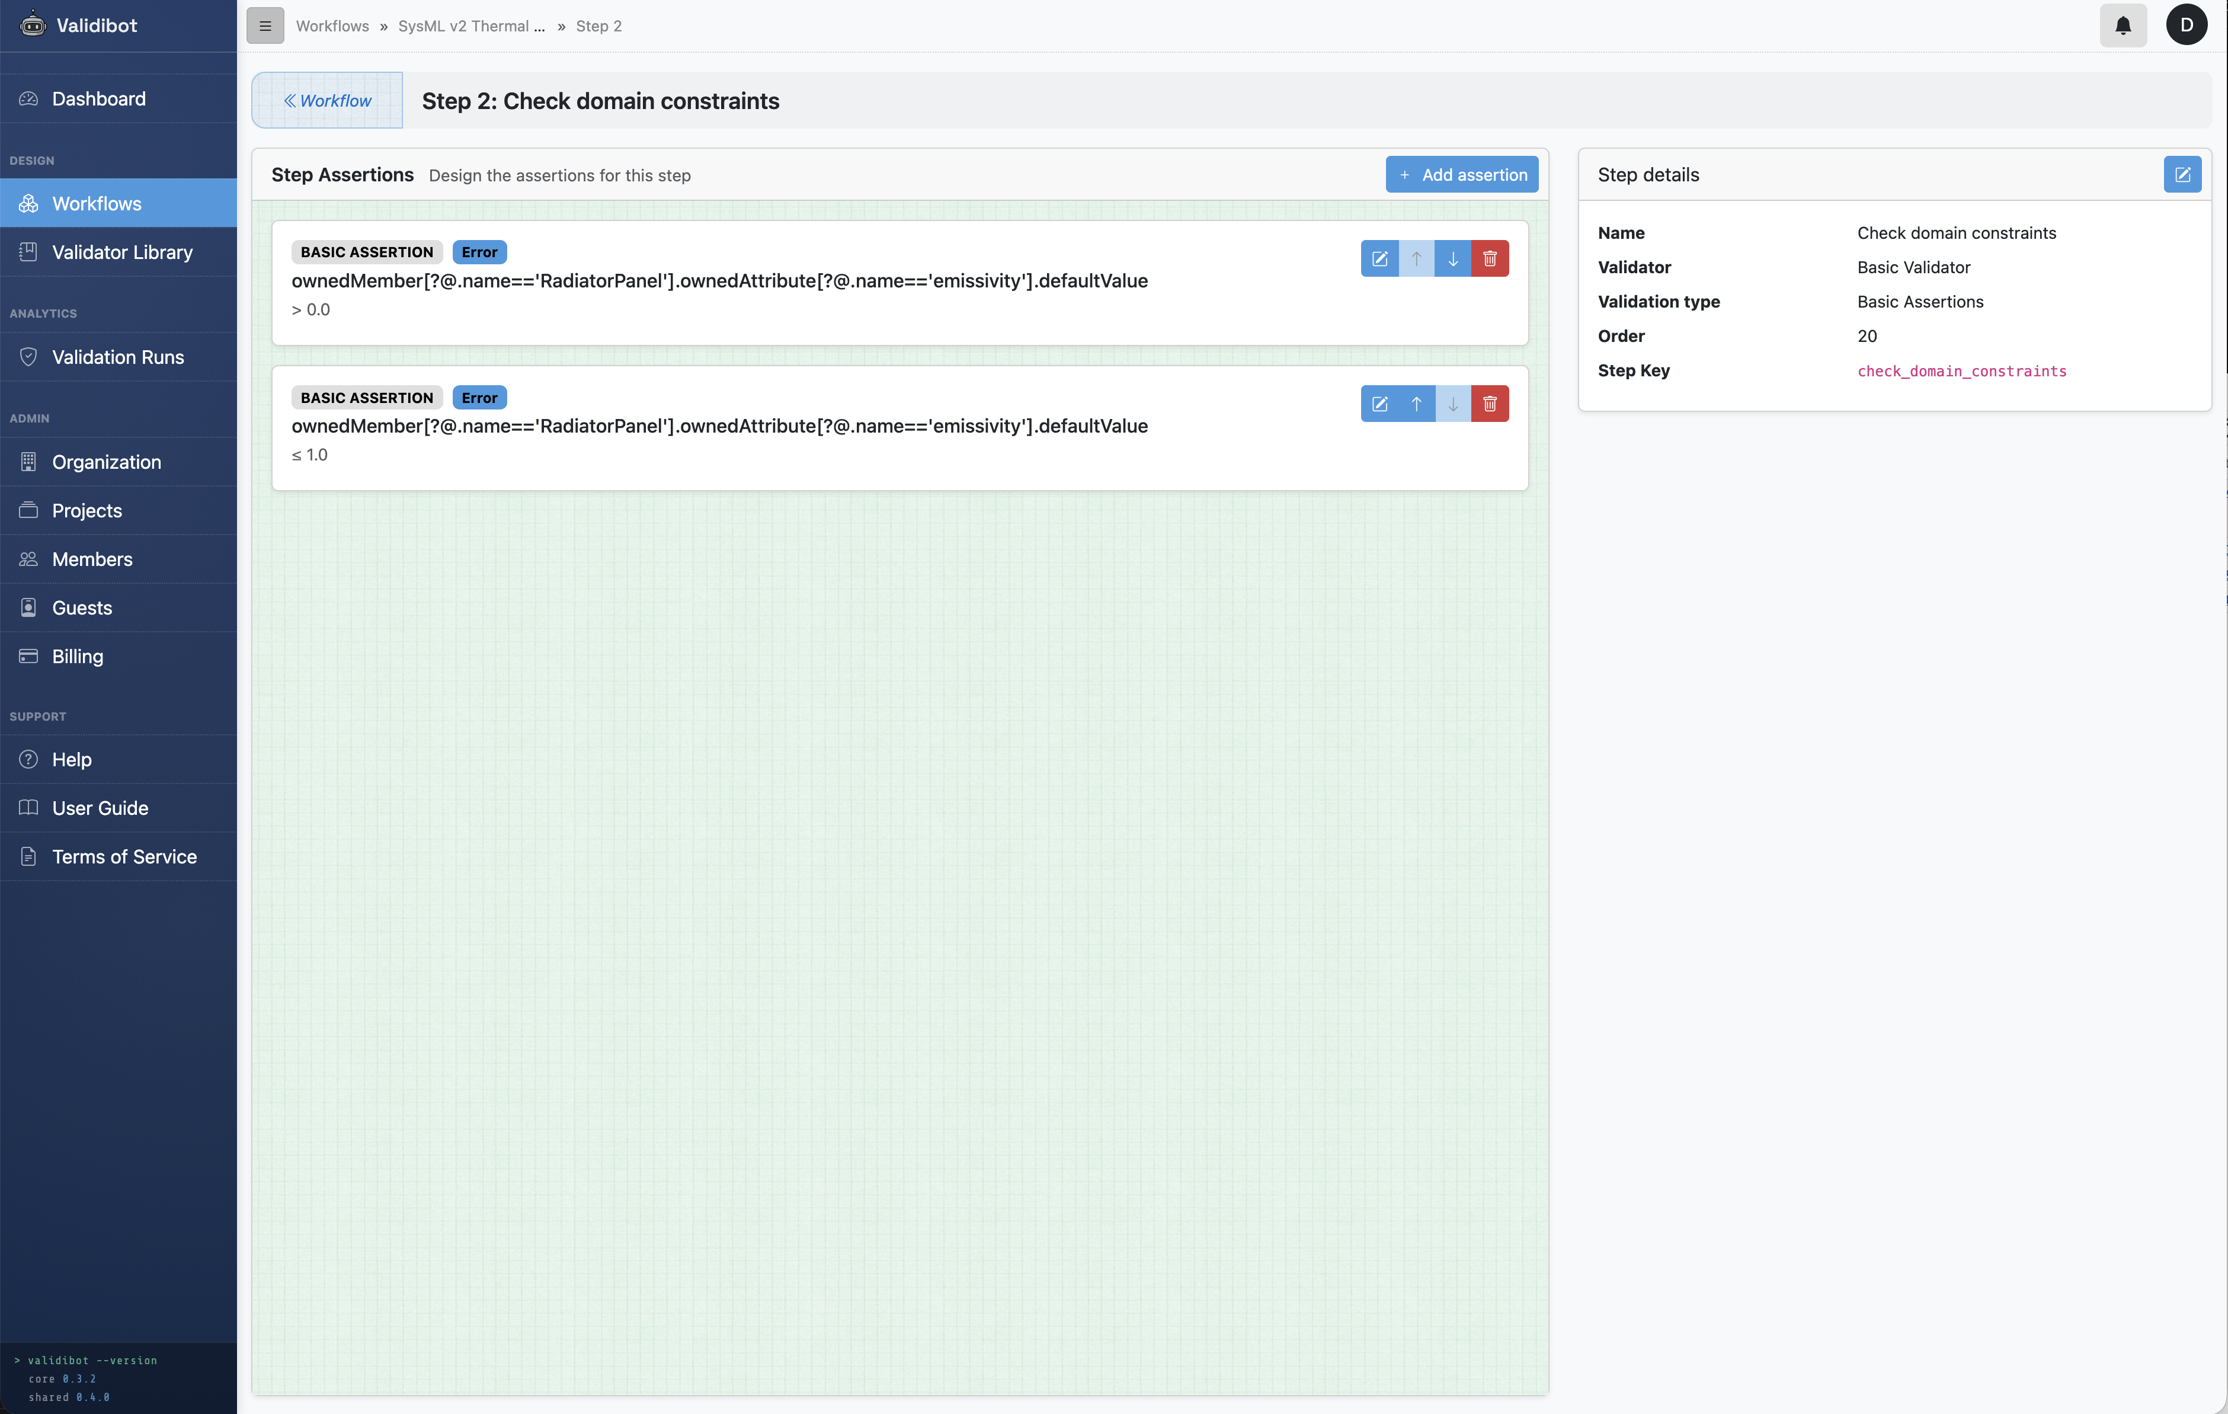Toggle the sidebar with the hamburger button
This screenshot has width=2228, height=1414.
coord(265,25)
